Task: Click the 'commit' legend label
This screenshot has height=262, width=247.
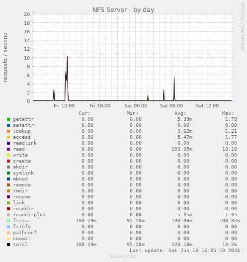Action: point(22,239)
